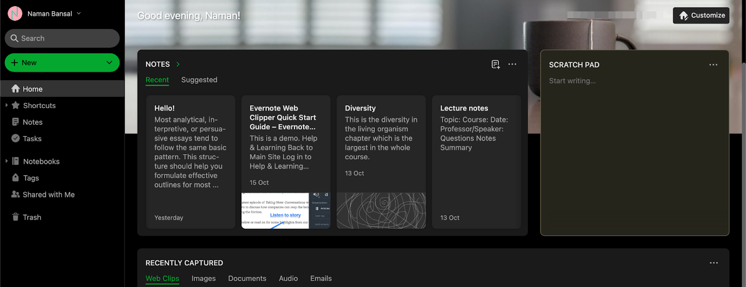Click the Search field
This screenshot has width=746, height=287.
click(x=62, y=38)
